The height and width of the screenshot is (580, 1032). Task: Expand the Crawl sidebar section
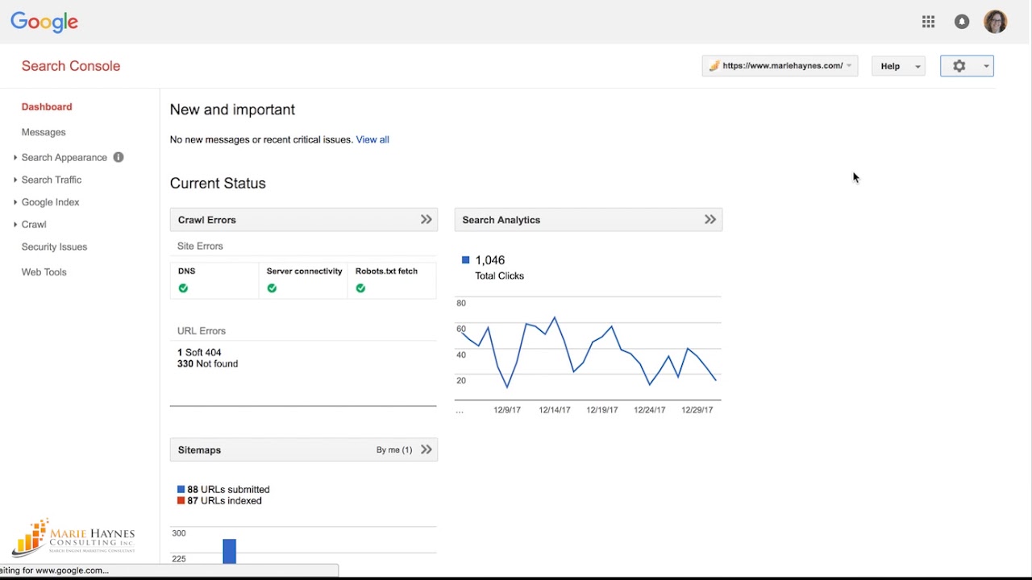(x=34, y=225)
